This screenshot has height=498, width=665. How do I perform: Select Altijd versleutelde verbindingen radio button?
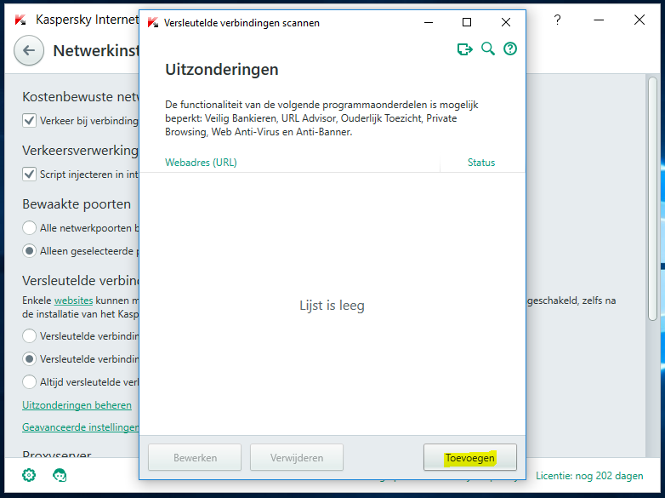pos(29,381)
